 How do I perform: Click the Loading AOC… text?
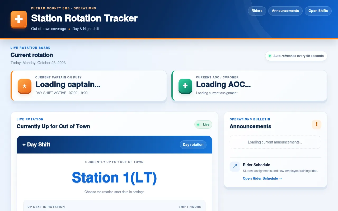click(x=223, y=84)
